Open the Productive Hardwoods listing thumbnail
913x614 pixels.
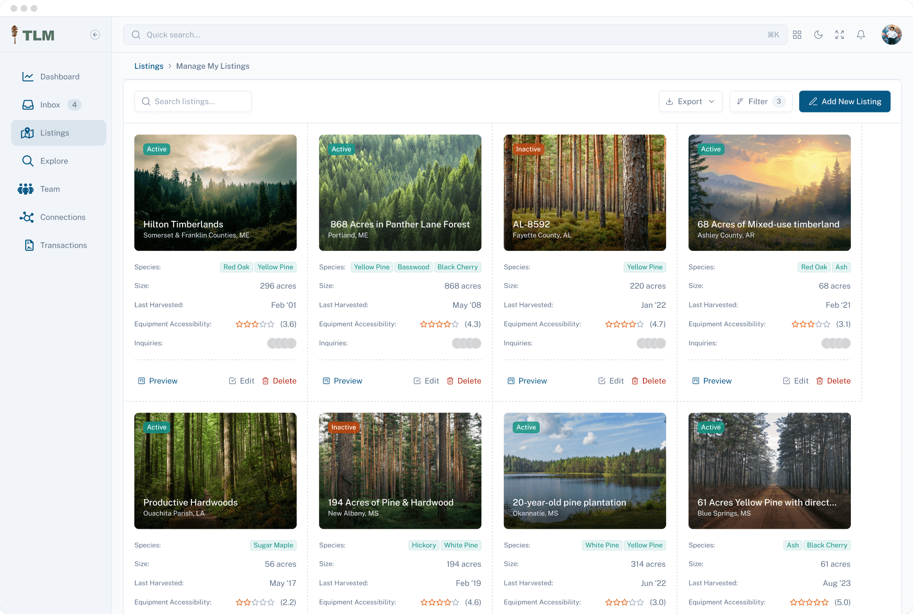point(215,471)
